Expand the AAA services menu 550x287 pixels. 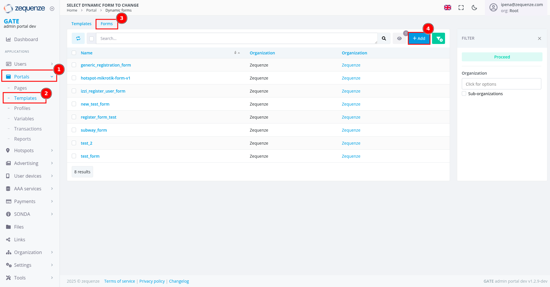tap(29, 189)
